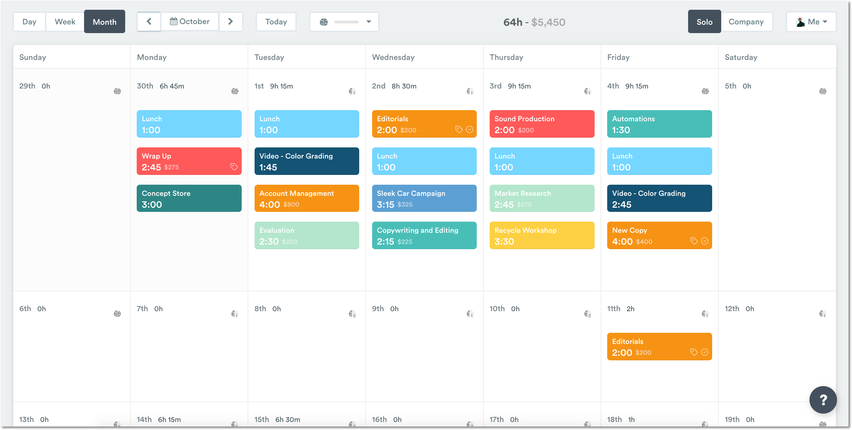Image resolution: width=852 pixels, height=430 pixels.
Task: Click the checkmark icon on the New Copy entry
Action: pos(705,240)
